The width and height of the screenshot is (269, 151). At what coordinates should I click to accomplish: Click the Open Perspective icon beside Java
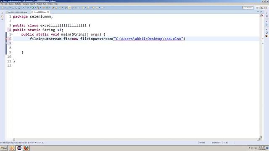[x=257, y=8]
